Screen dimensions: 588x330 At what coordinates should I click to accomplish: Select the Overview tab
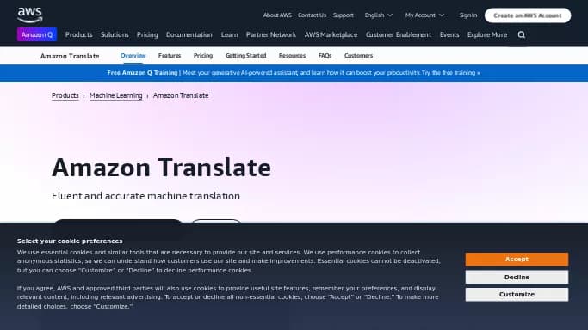[133, 55]
